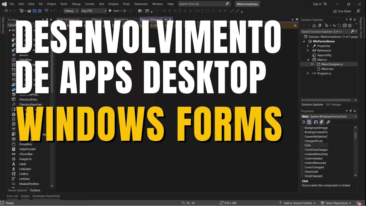
Task: Open the Extensions menu
Action: pyautogui.click(x=141, y=4)
